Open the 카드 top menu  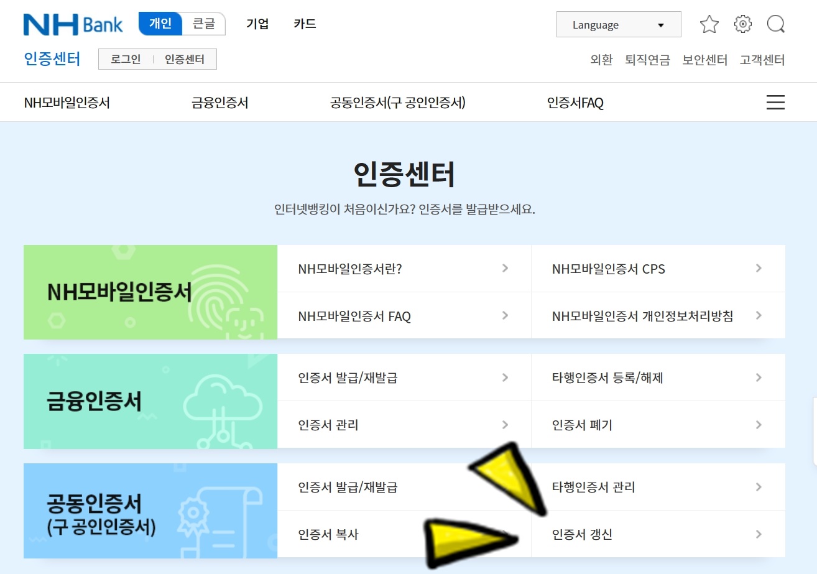pos(305,24)
